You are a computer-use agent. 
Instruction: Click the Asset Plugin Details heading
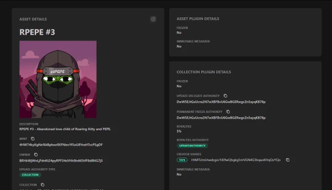(198, 19)
